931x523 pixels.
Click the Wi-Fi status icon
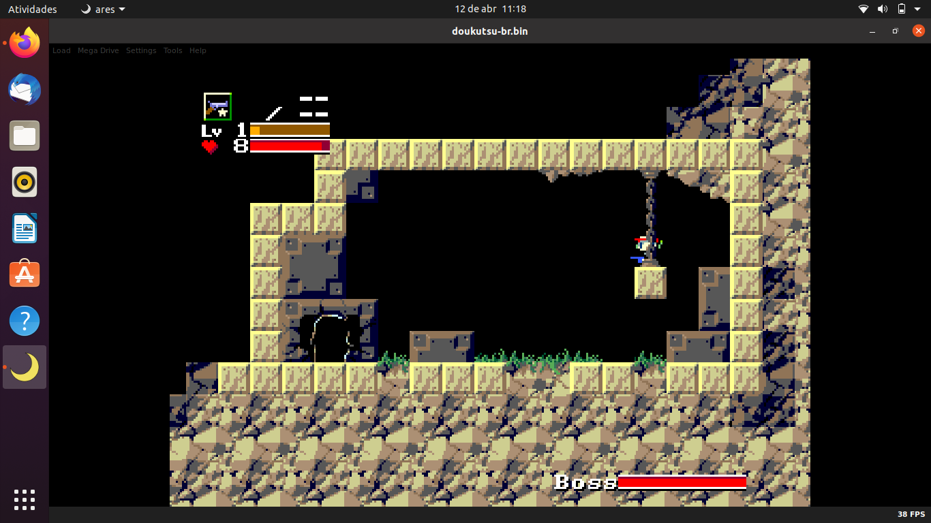coord(864,9)
